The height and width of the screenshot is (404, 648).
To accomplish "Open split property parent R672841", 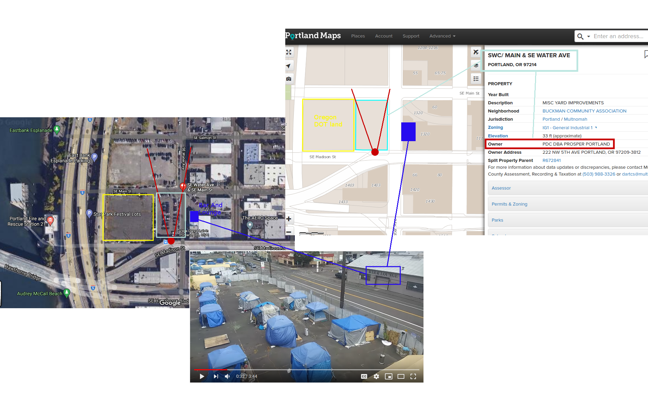I will 551,161.
